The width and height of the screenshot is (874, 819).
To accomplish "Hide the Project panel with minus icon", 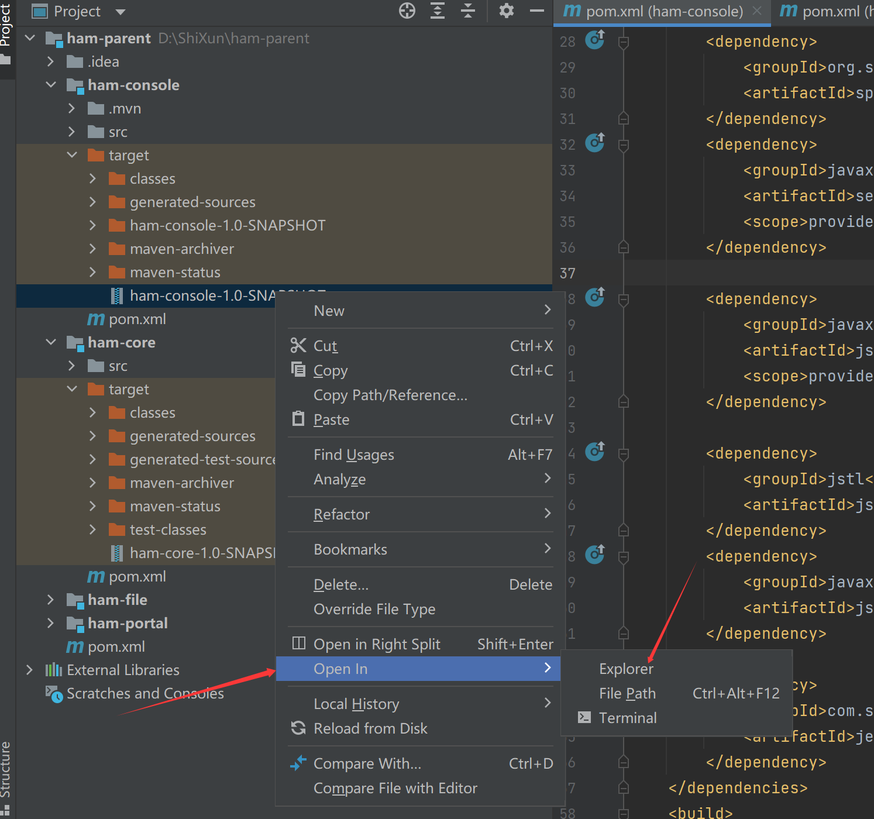I will [x=537, y=11].
